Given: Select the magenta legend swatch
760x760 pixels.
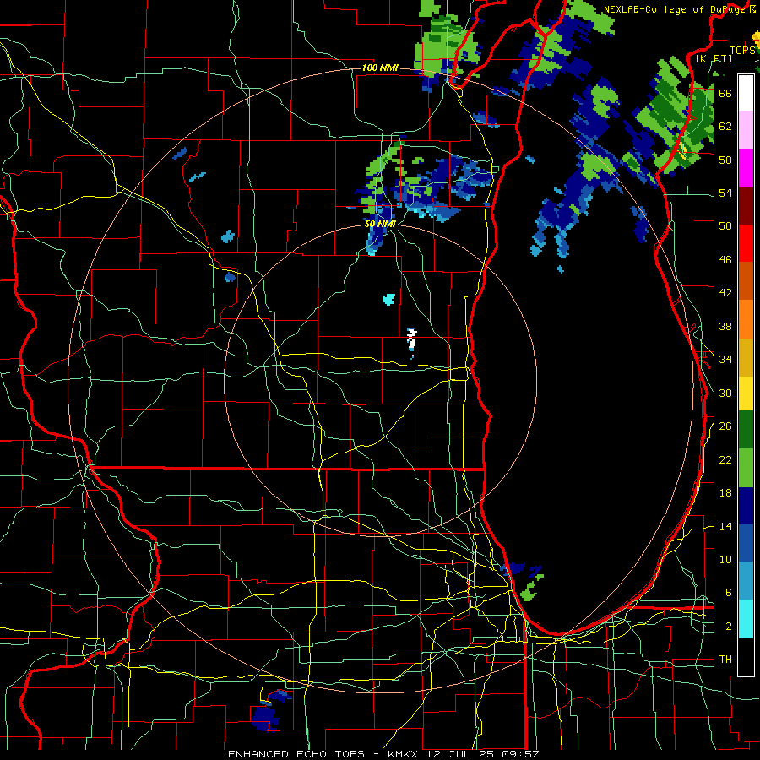Looking at the screenshot, I should click(x=746, y=168).
